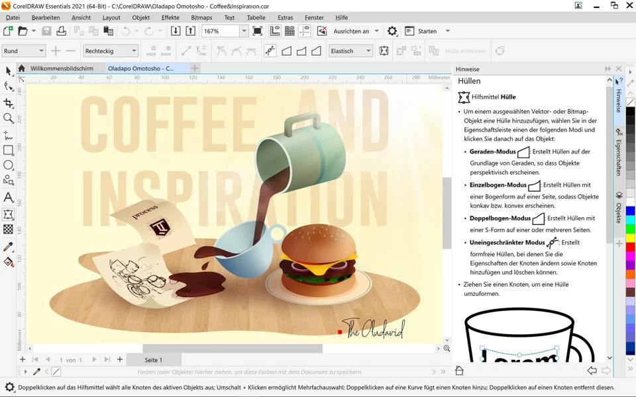636x397 pixels.
Task: Select the Pick tool
Action: (9, 70)
